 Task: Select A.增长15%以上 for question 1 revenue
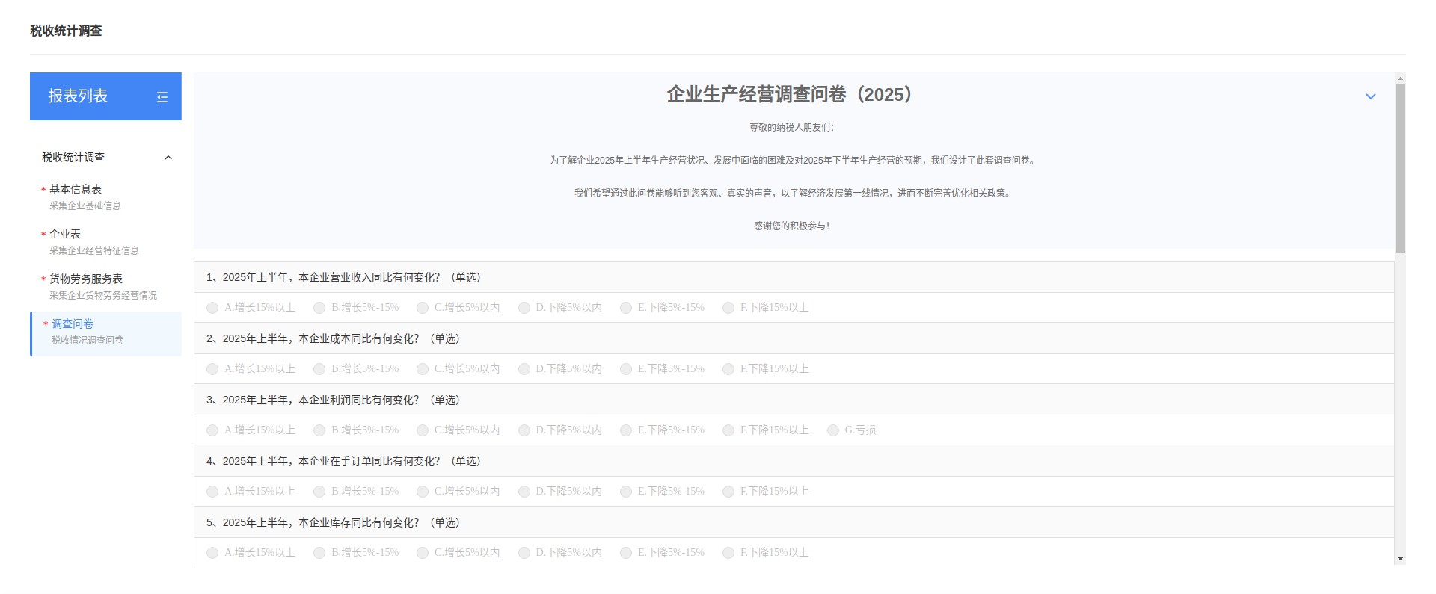(213, 308)
